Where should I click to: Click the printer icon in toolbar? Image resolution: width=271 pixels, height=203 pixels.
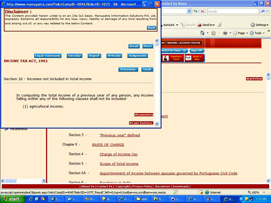click(x=225, y=33)
